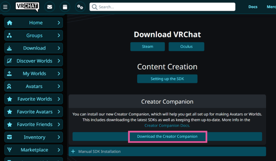This screenshot has width=276, height=161.
Task: Expand the Marketplace chevron arrow
Action: (x=59, y=150)
